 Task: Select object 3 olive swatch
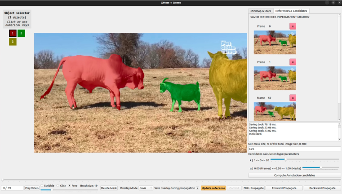13,42
